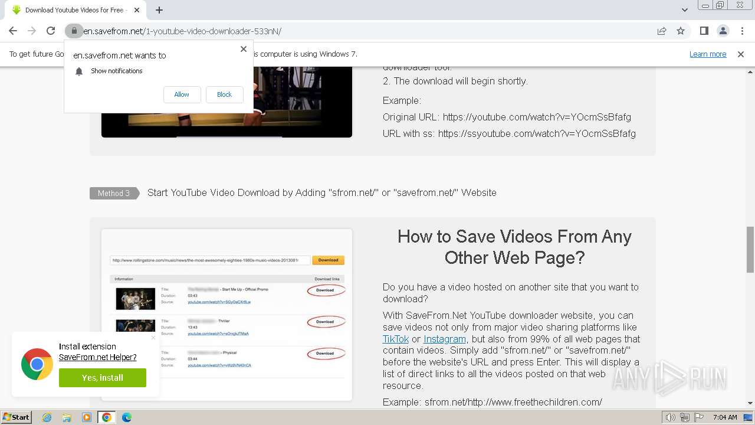755x425 pixels.
Task: Go forward using the forward arrow
Action: coord(32,31)
